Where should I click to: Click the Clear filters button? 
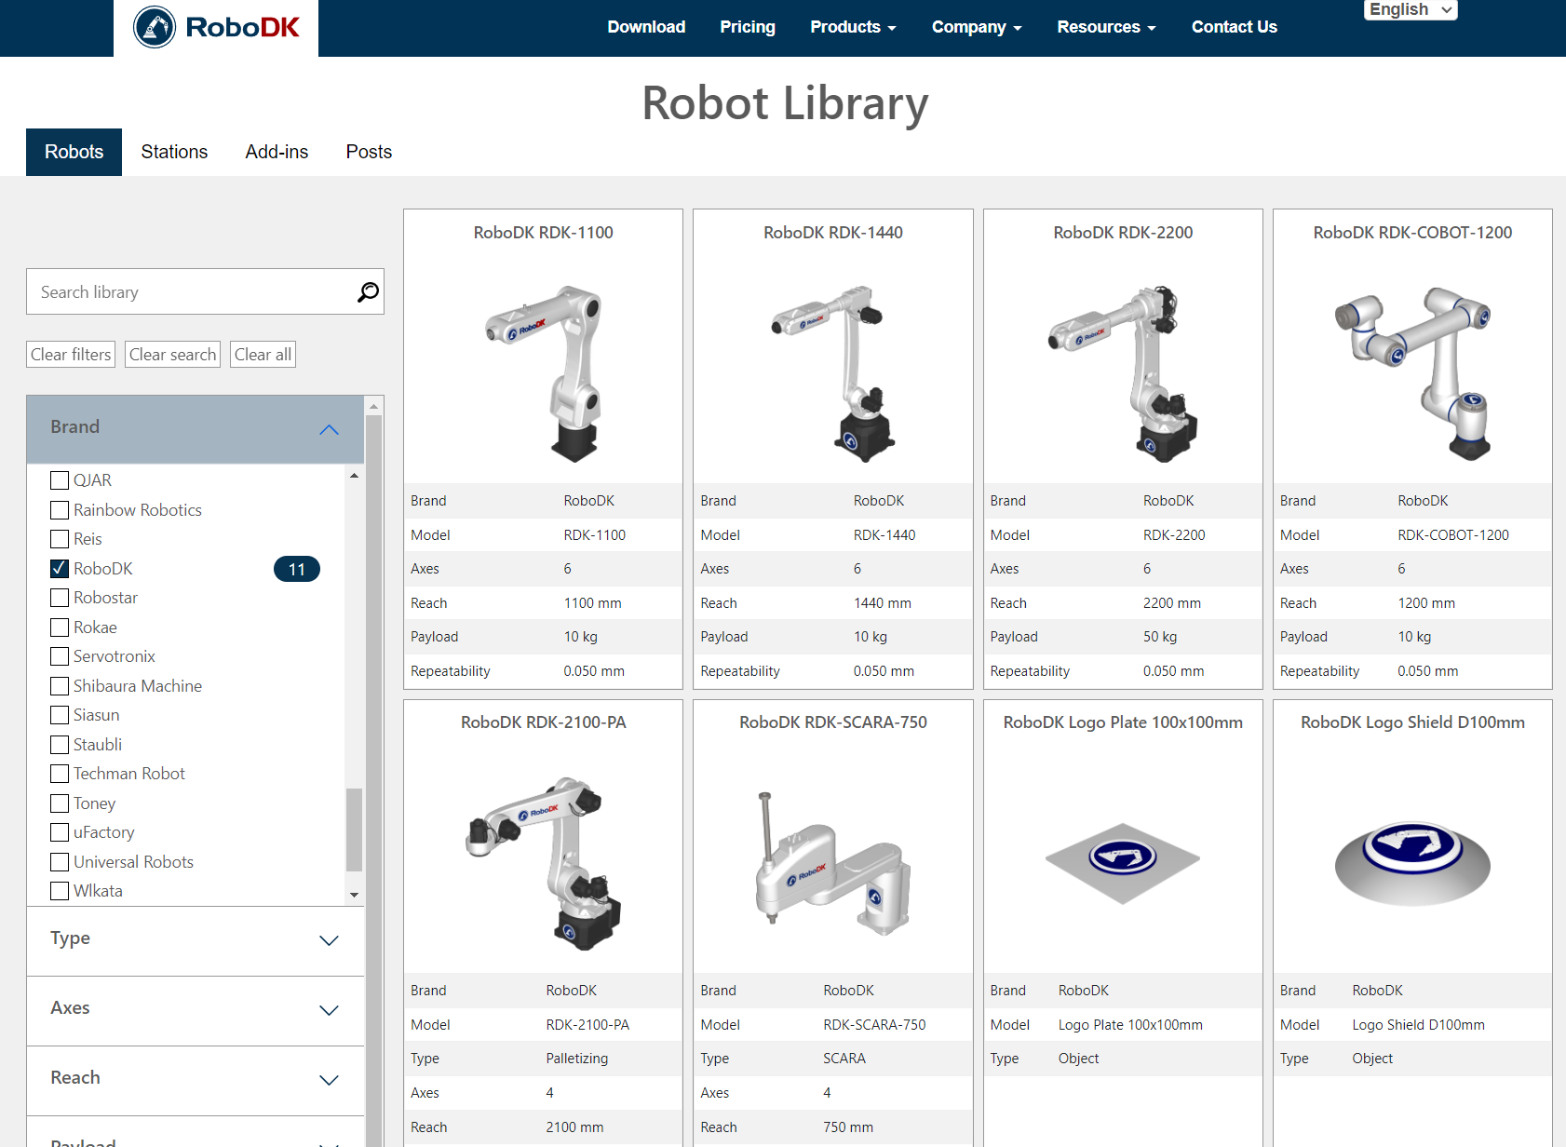[x=71, y=355]
